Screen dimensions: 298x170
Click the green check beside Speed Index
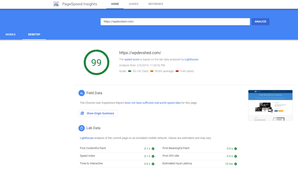coord(153,156)
